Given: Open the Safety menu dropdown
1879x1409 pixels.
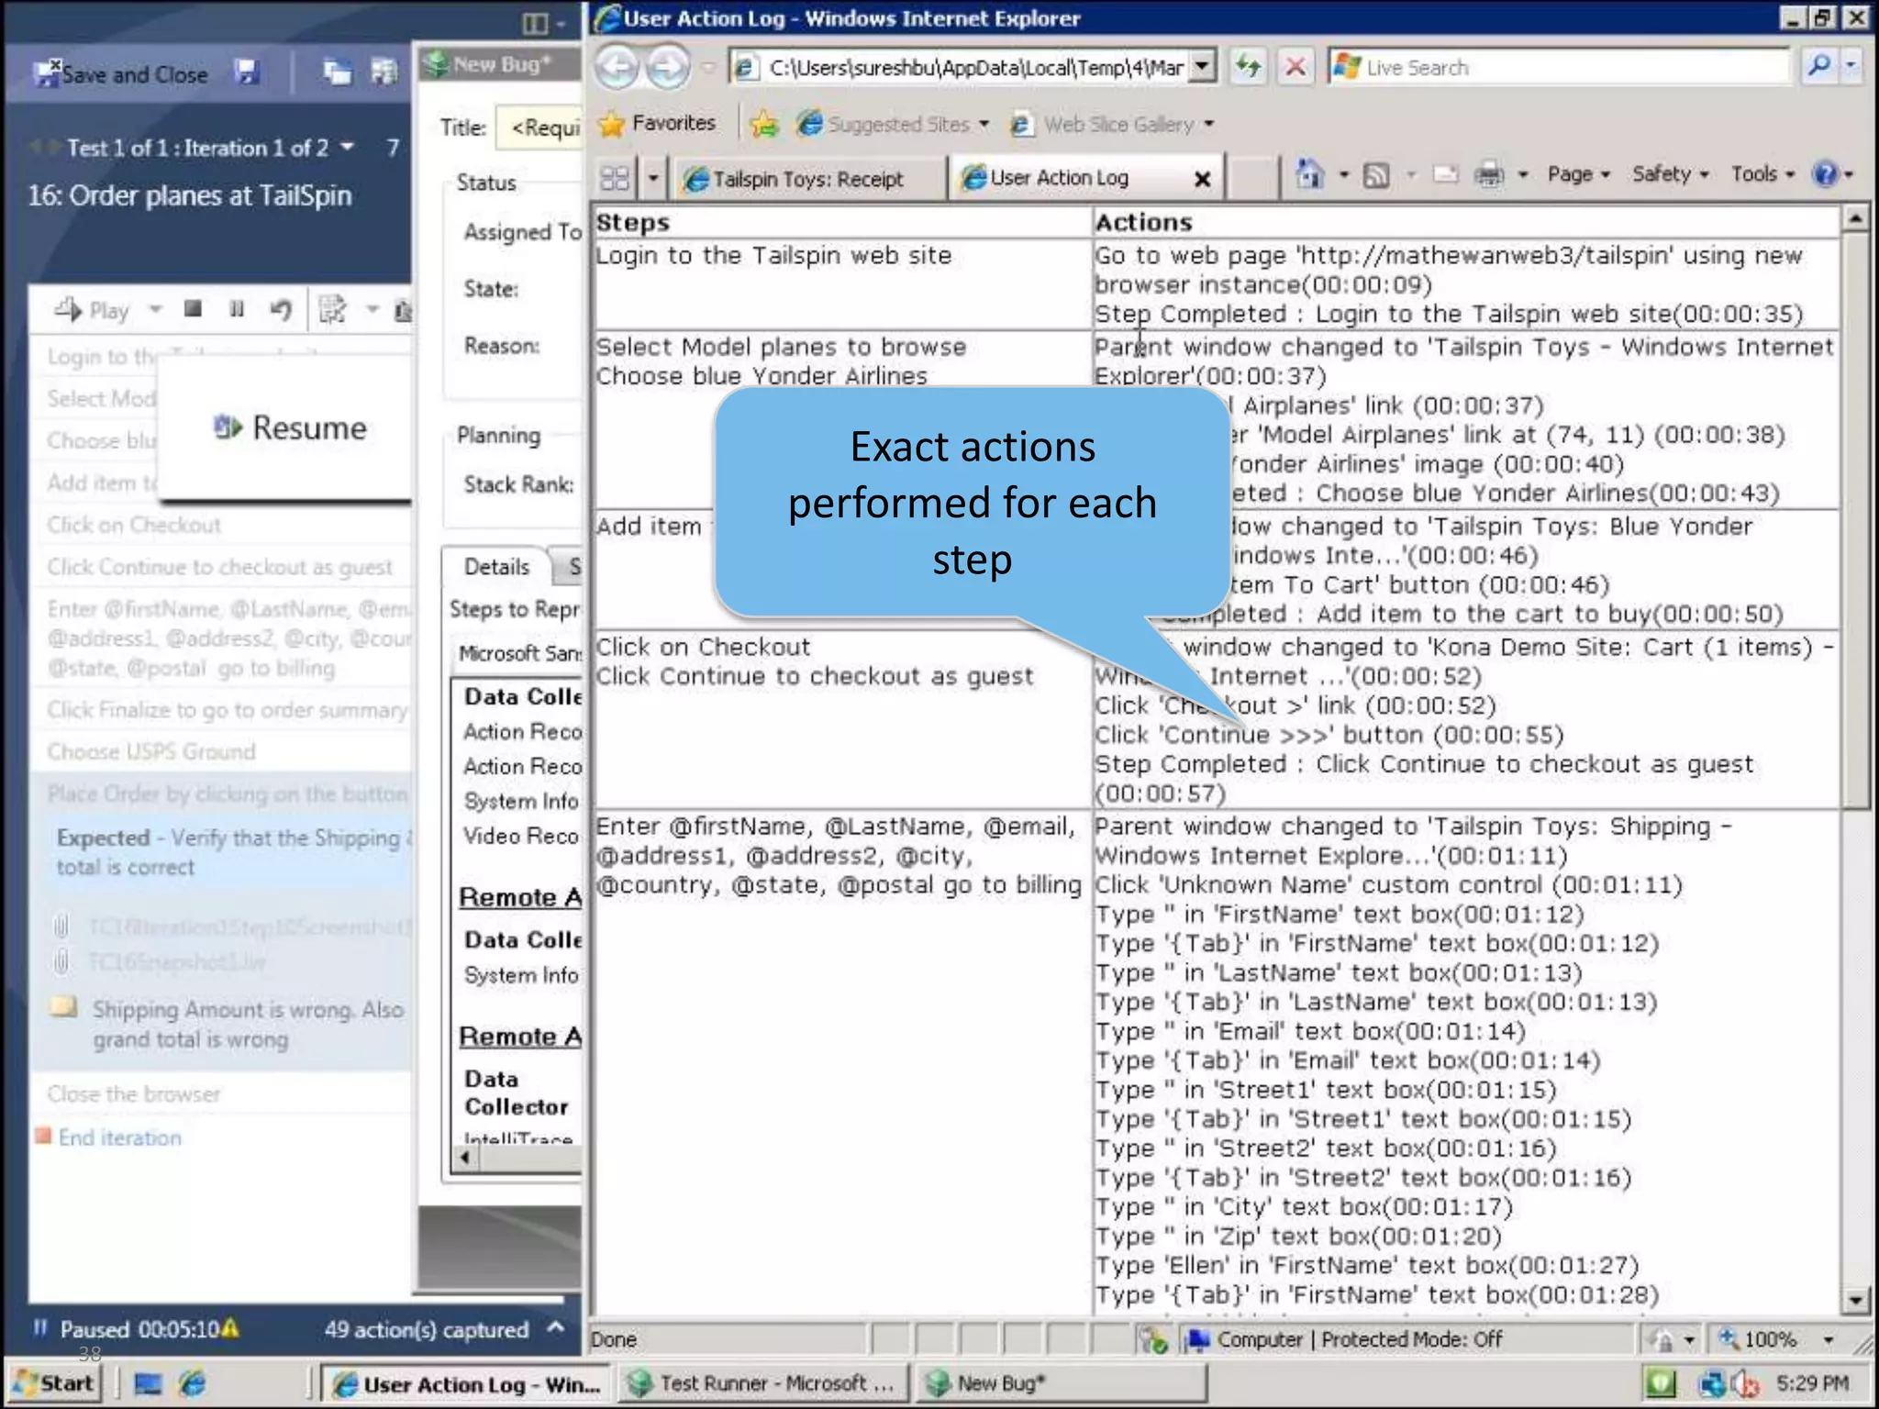Looking at the screenshot, I should pyautogui.click(x=1669, y=173).
